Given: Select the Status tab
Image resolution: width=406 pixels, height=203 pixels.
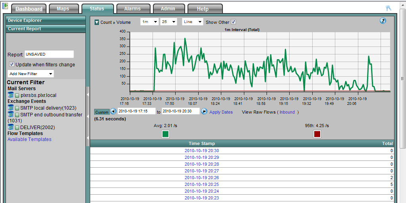Looking at the screenshot, I should coord(97,9).
